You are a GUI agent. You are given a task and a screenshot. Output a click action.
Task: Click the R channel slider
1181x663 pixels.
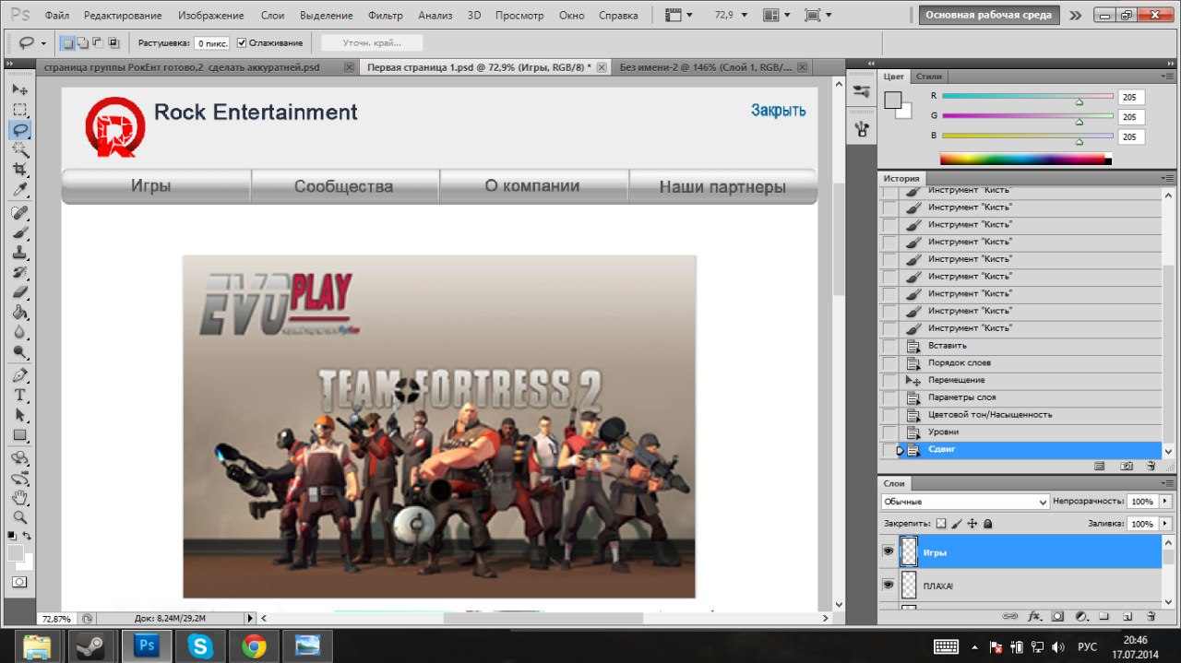pyautogui.click(x=1028, y=97)
